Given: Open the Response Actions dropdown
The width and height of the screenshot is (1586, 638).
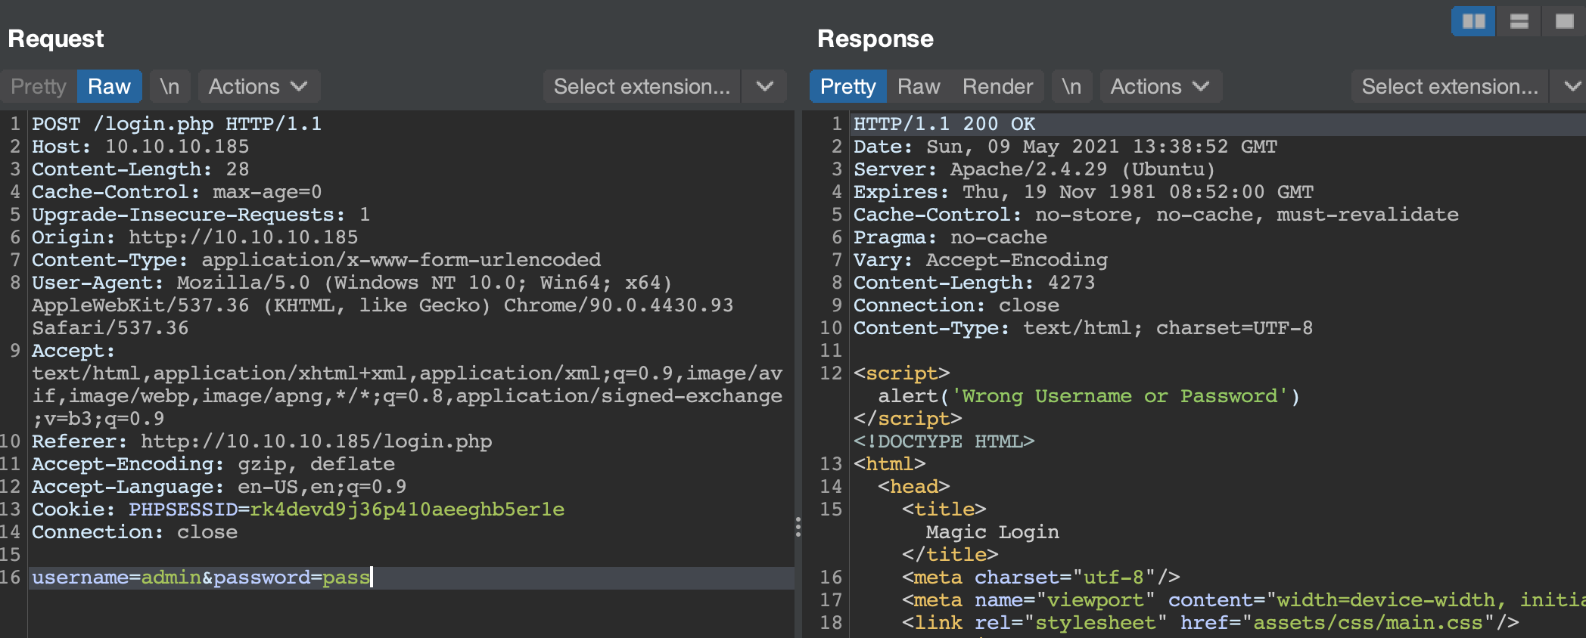Looking at the screenshot, I should point(1159,86).
